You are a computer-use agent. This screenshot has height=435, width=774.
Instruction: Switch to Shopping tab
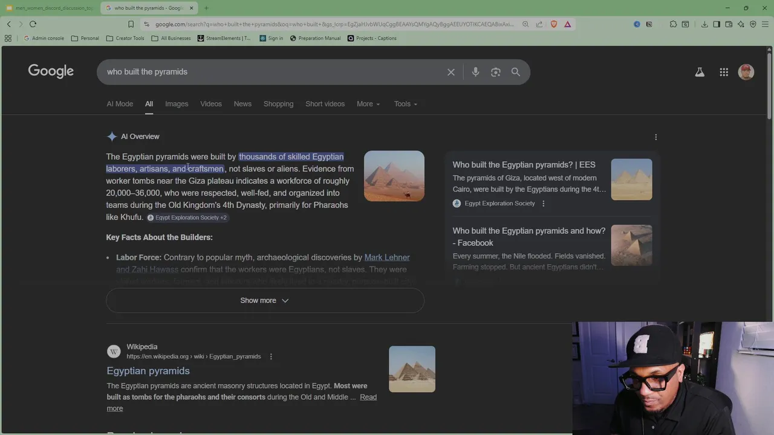tap(278, 104)
